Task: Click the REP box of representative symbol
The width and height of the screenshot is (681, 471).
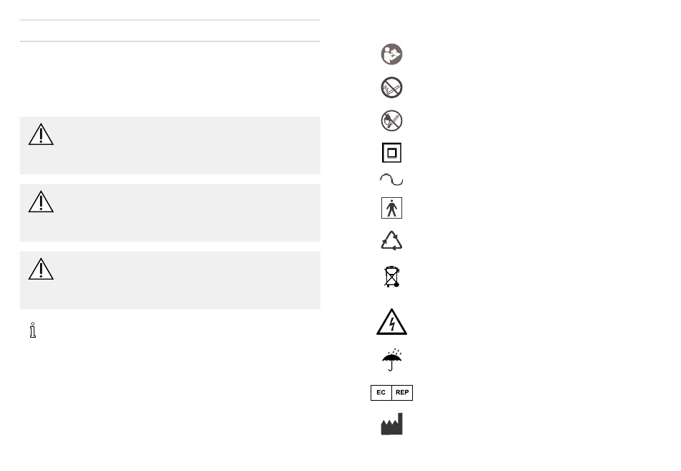Action: tap(402, 392)
